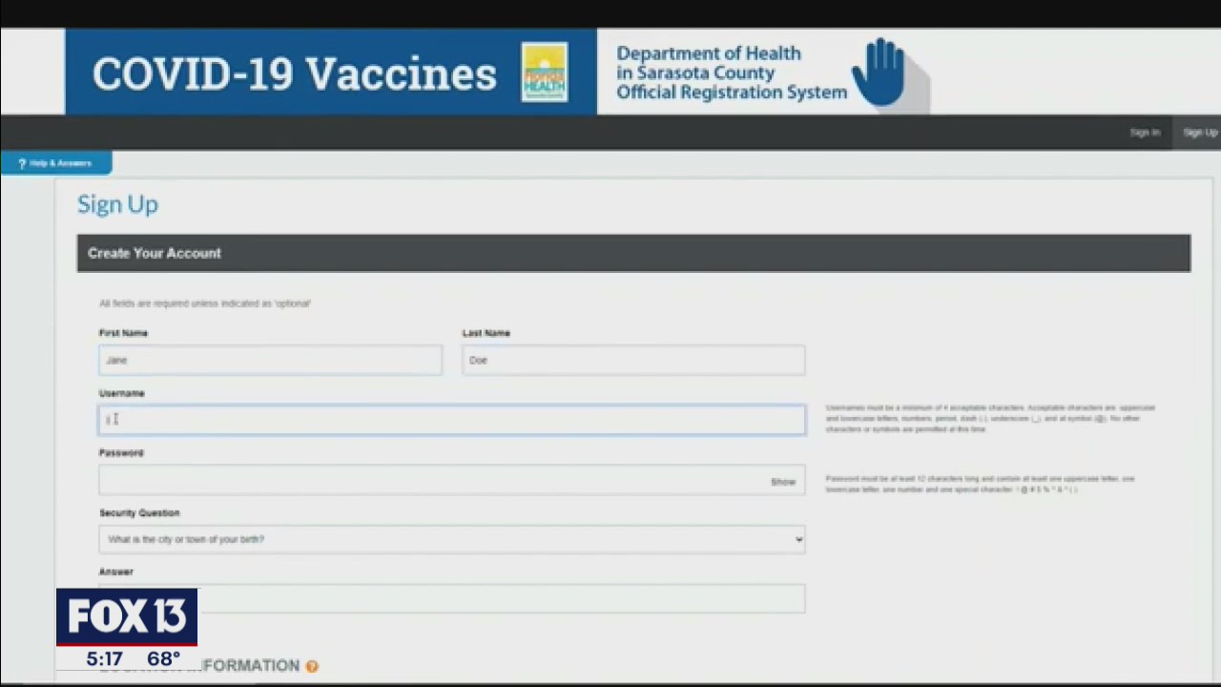Click the Sign Up page heading

pos(117,204)
